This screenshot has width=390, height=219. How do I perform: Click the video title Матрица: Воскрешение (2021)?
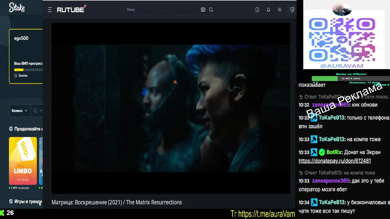[86, 202]
